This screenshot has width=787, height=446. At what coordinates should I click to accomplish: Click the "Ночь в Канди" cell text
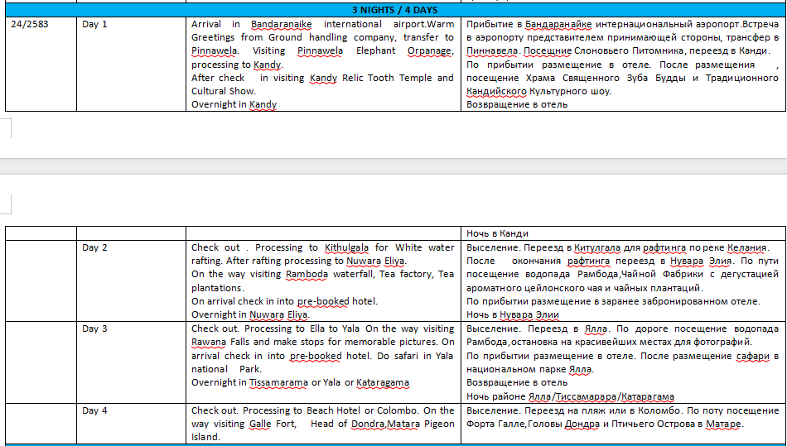pos(497,233)
